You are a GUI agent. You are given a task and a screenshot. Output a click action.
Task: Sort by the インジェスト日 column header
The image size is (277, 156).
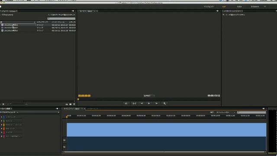(58, 22)
